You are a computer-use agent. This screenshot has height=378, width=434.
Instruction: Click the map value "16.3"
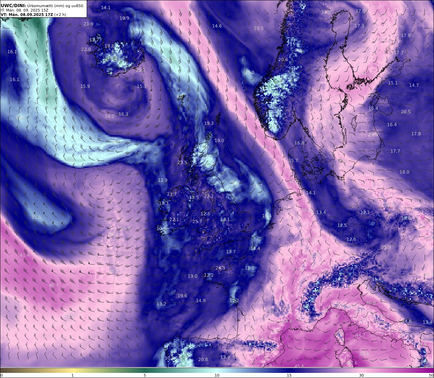point(123,114)
